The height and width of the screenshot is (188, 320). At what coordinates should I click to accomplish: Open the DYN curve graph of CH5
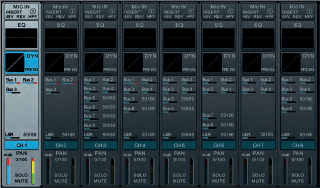click(173, 63)
